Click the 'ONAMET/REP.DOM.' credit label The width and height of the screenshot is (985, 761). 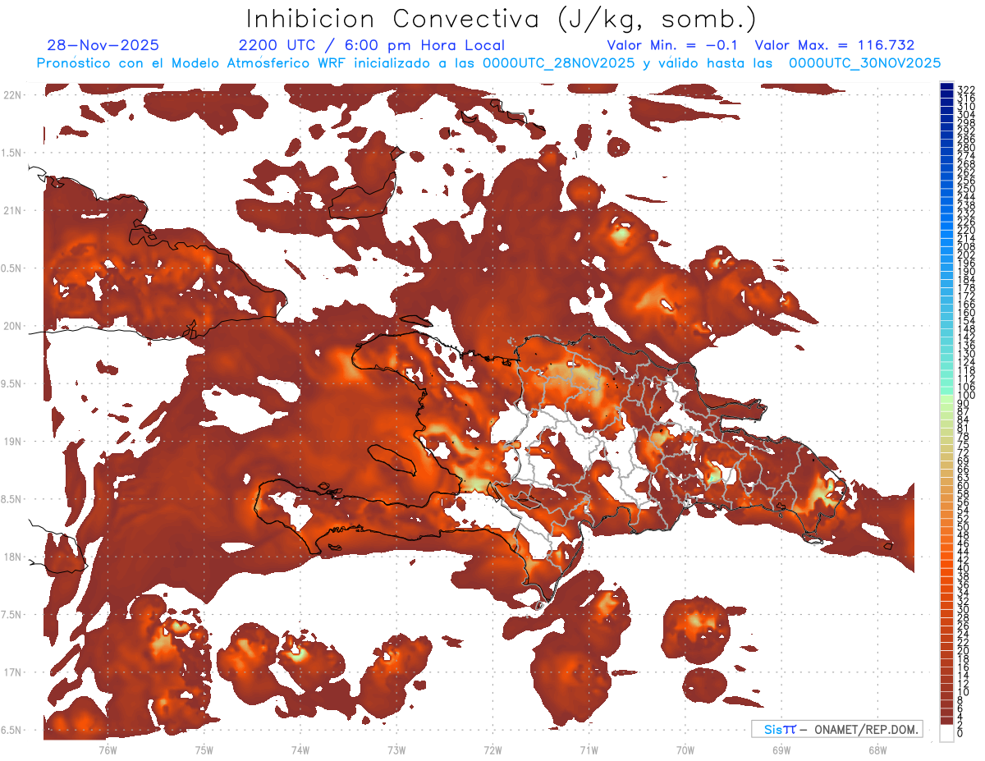[864, 729]
